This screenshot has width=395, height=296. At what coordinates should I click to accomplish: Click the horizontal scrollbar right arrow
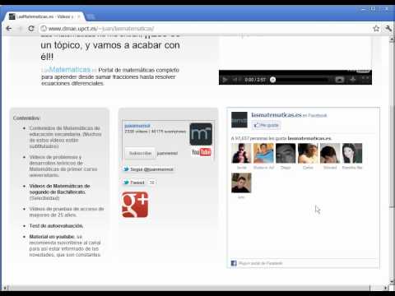[386, 288]
